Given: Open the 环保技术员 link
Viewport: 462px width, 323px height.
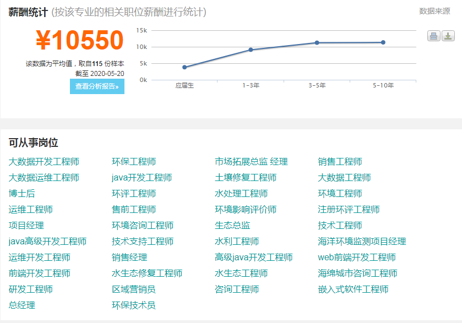Looking at the screenshot, I should click(134, 305).
